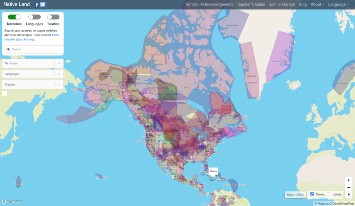Click the Beothuk territory label in Newfoundland
The image size is (355, 206).
point(242,127)
